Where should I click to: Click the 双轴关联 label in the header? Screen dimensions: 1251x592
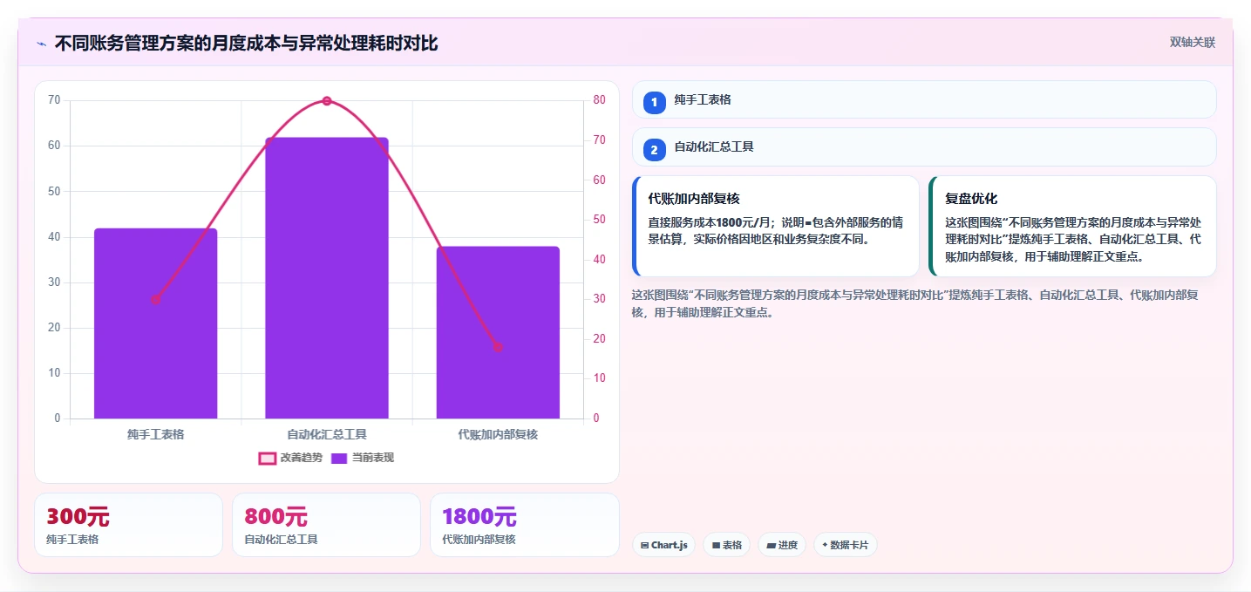coord(1192,43)
